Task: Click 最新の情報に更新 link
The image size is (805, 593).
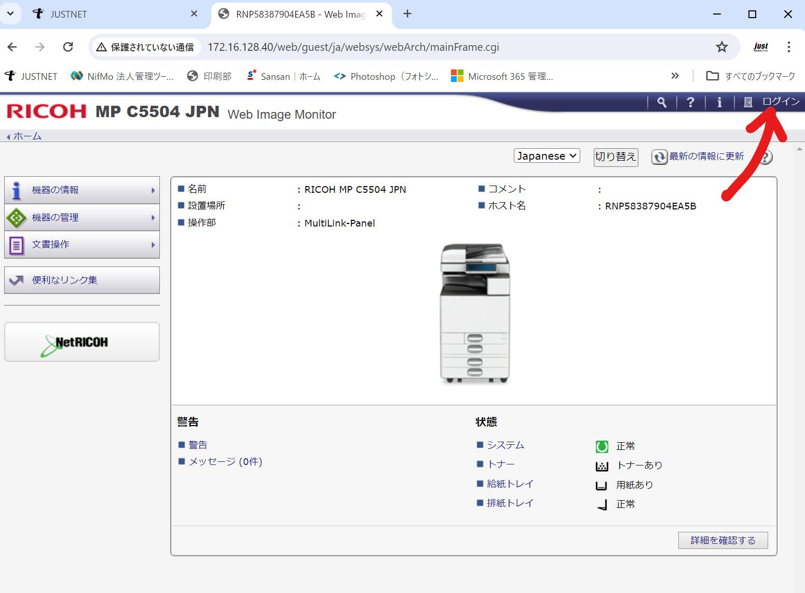Action: [707, 157]
